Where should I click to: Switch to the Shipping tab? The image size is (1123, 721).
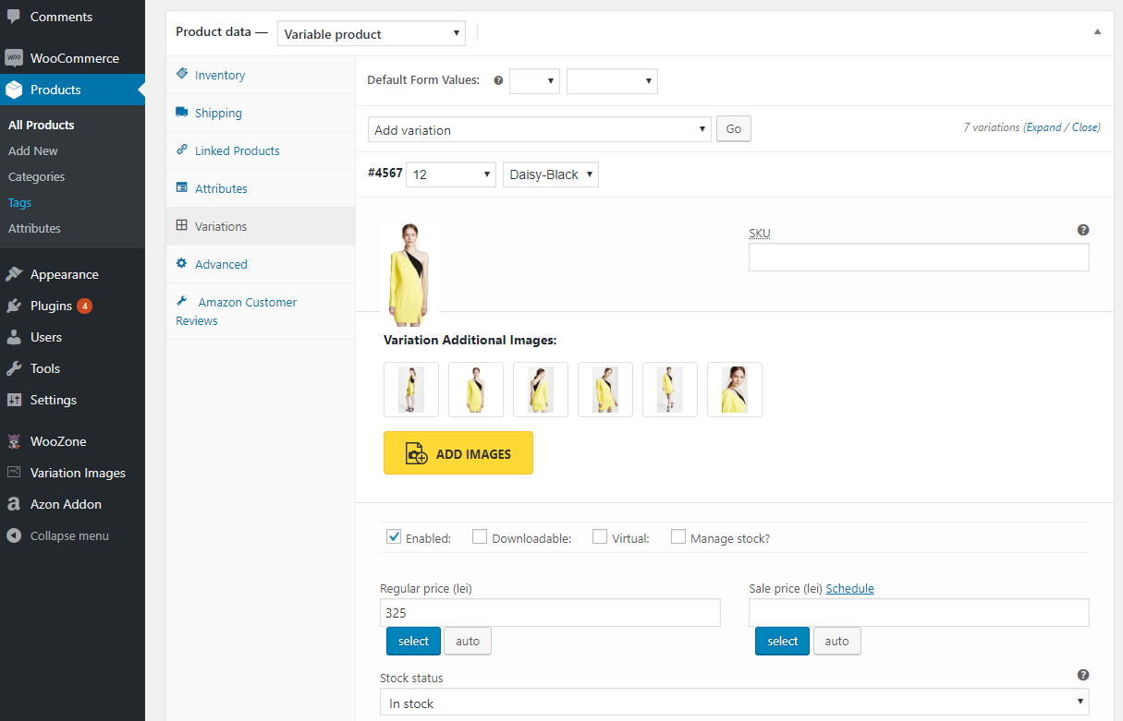point(261,113)
